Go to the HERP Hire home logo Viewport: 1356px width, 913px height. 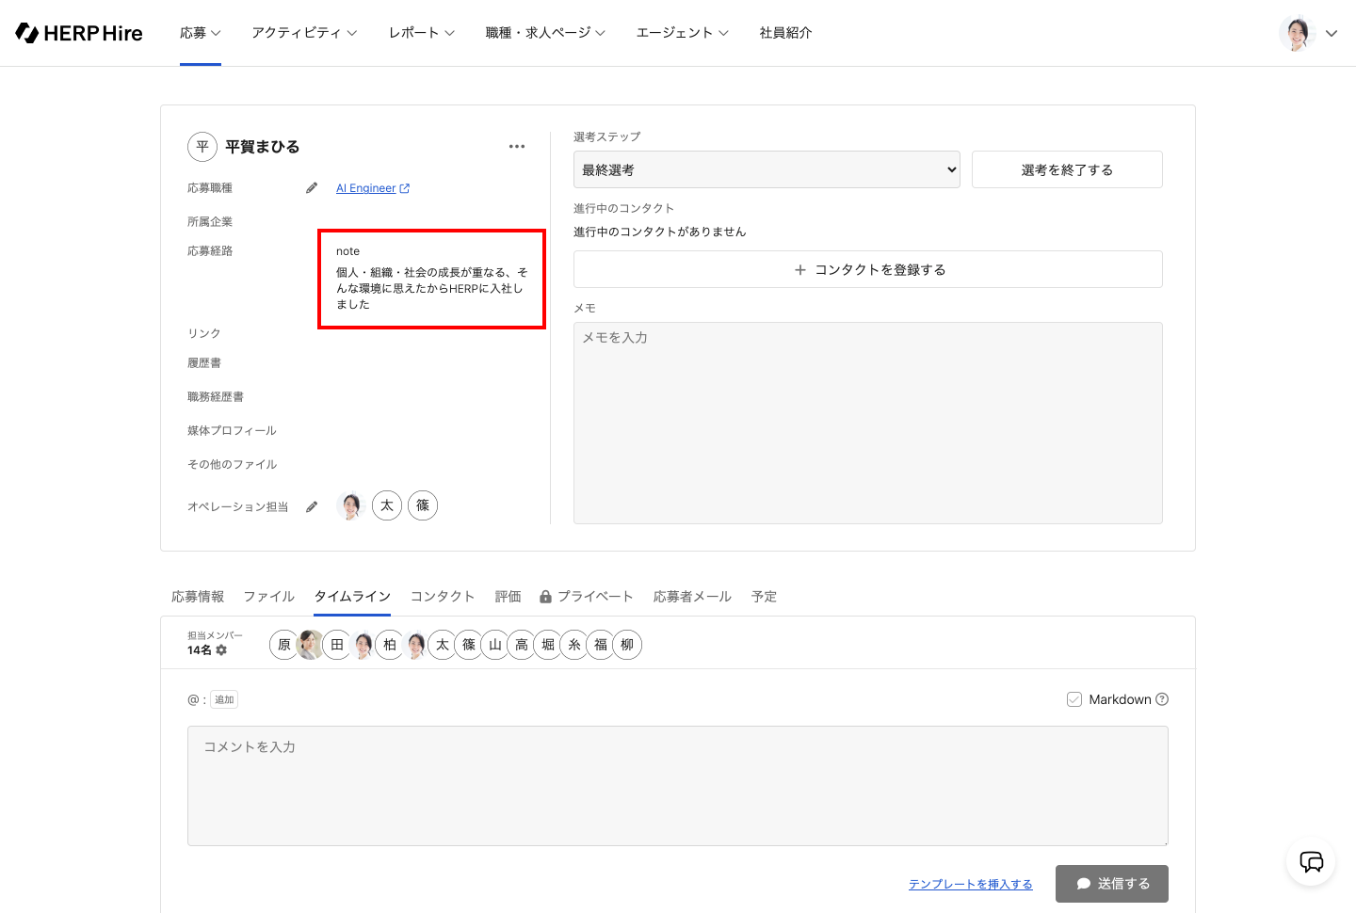(79, 33)
